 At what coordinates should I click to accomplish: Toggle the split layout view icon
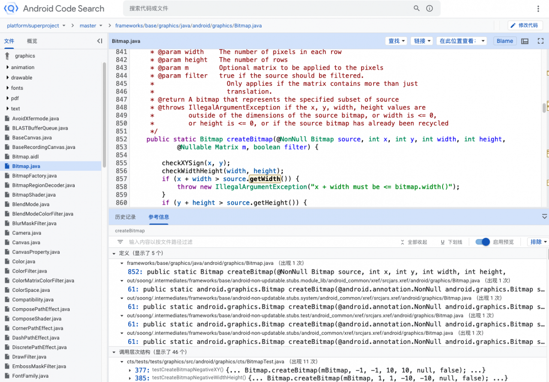tap(525, 41)
